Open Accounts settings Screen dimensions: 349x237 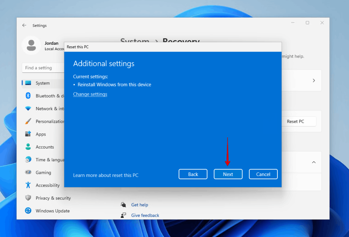[x=29, y=147]
